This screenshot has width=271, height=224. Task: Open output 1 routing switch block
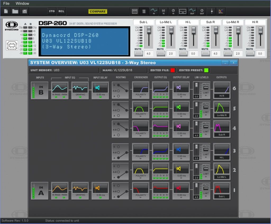[x=120, y=191]
